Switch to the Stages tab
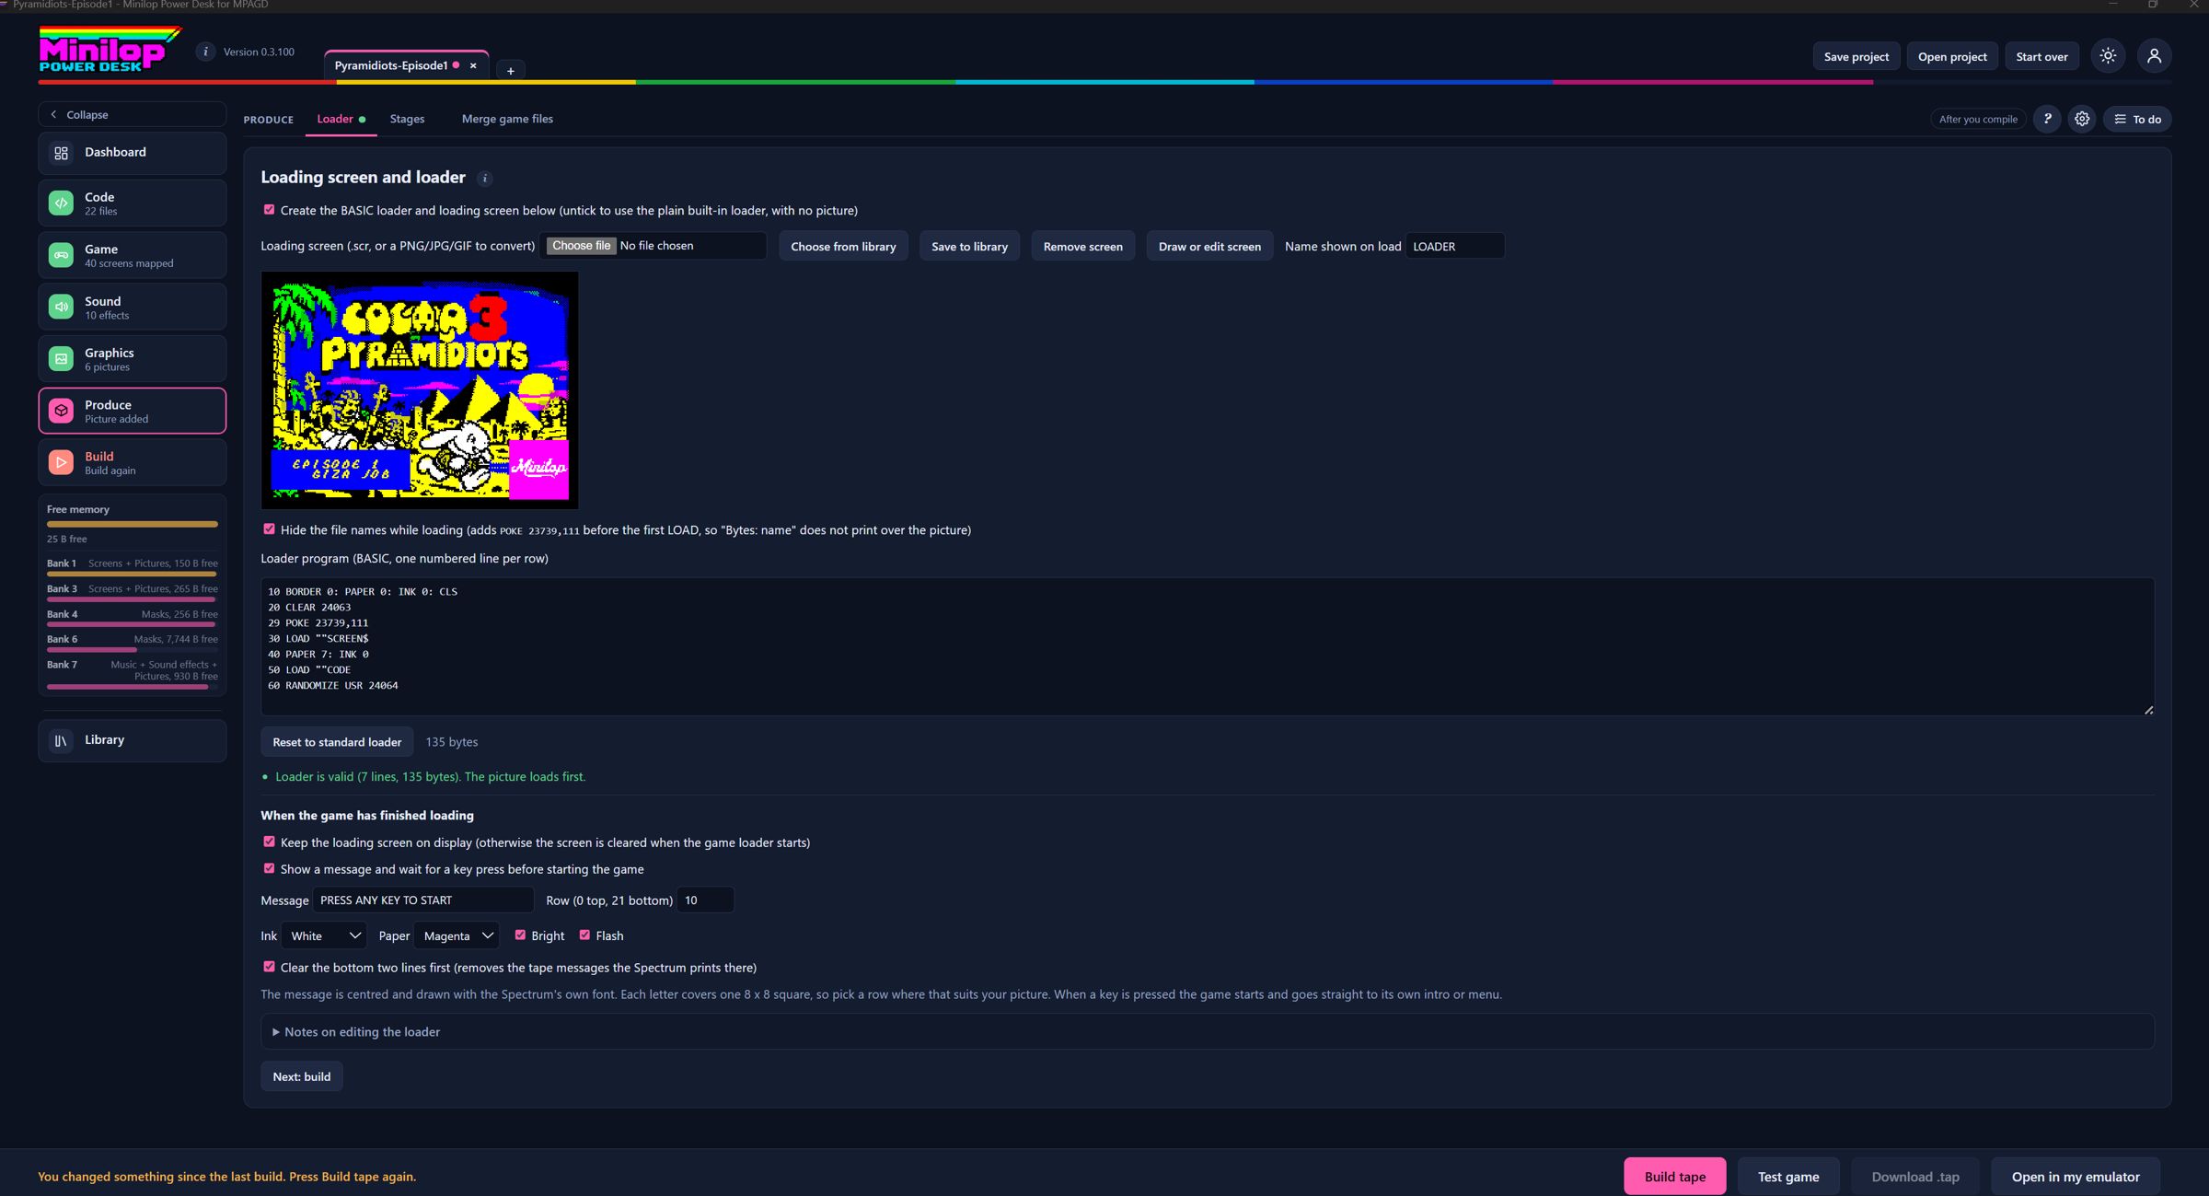Viewport: 2209px width, 1196px height. [x=407, y=119]
